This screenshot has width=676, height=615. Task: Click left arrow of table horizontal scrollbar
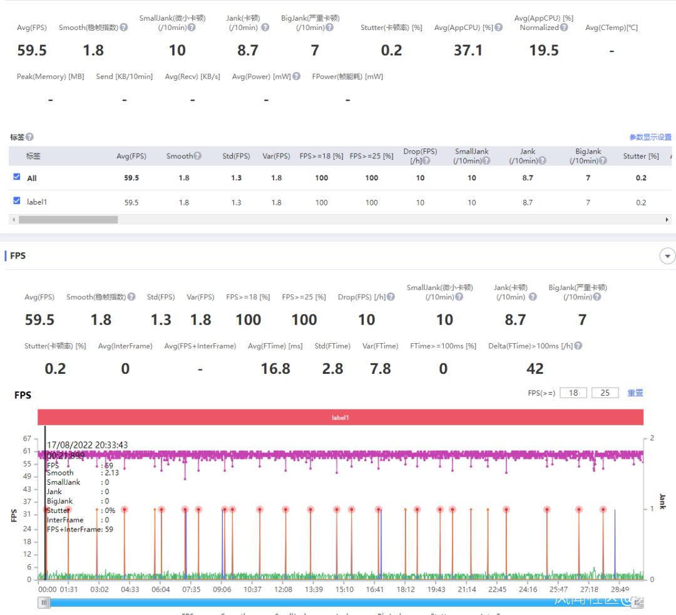[13, 220]
